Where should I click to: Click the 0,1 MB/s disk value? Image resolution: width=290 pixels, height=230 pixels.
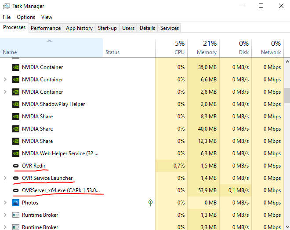[239, 190]
